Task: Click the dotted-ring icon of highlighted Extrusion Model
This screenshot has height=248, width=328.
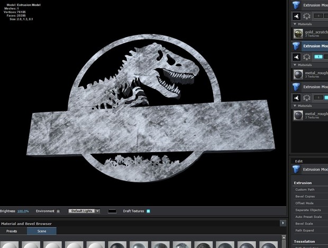Action: [307, 57]
